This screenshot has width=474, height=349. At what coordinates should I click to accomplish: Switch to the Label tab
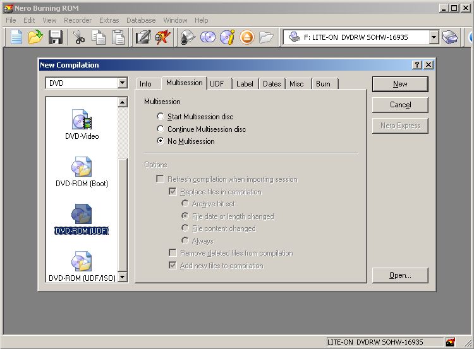[245, 84]
